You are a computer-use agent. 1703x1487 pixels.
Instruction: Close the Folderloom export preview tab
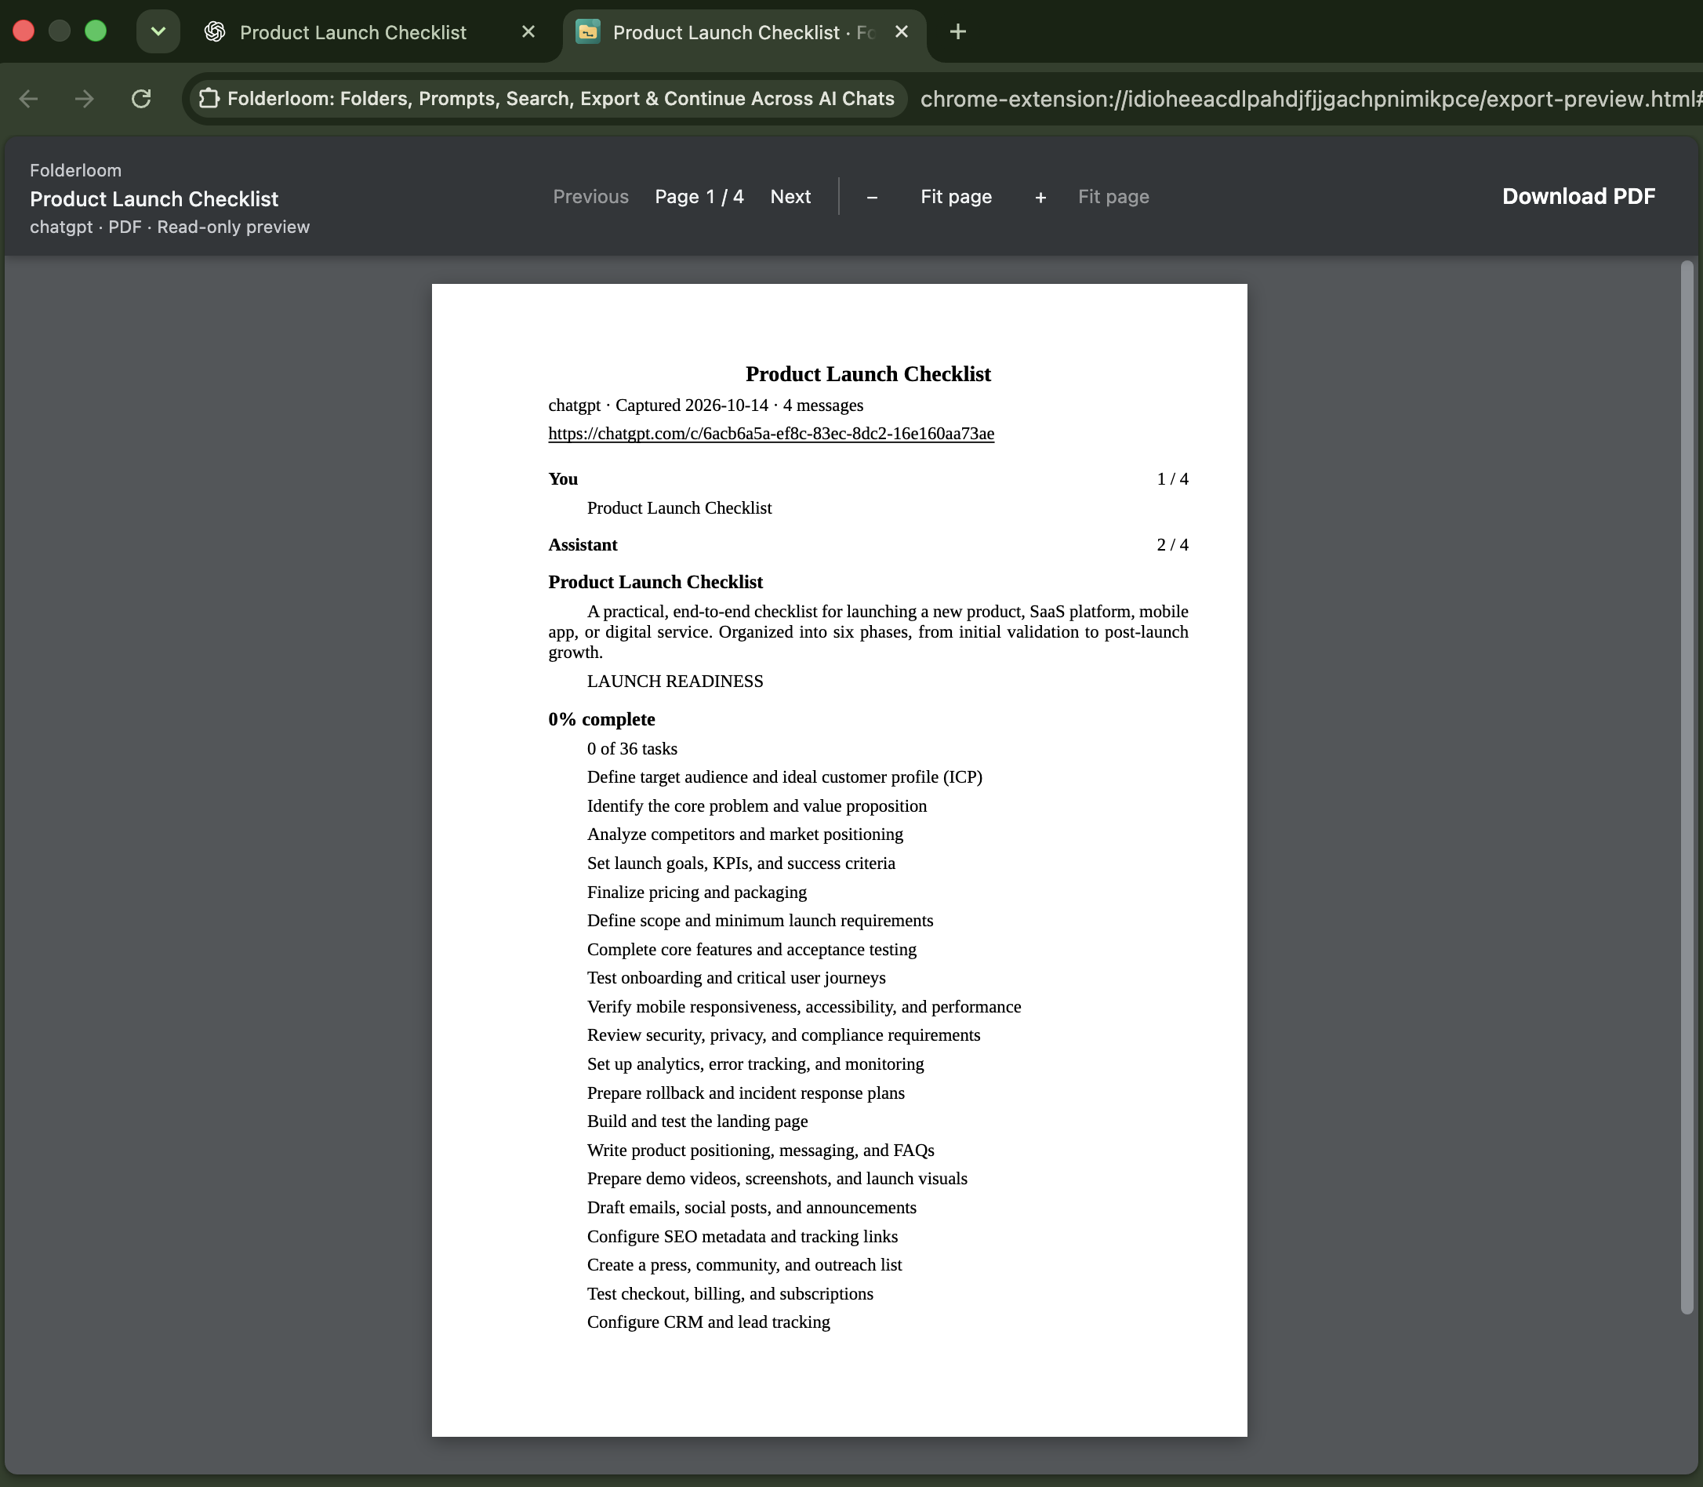pyautogui.click(x=902, y=31)
